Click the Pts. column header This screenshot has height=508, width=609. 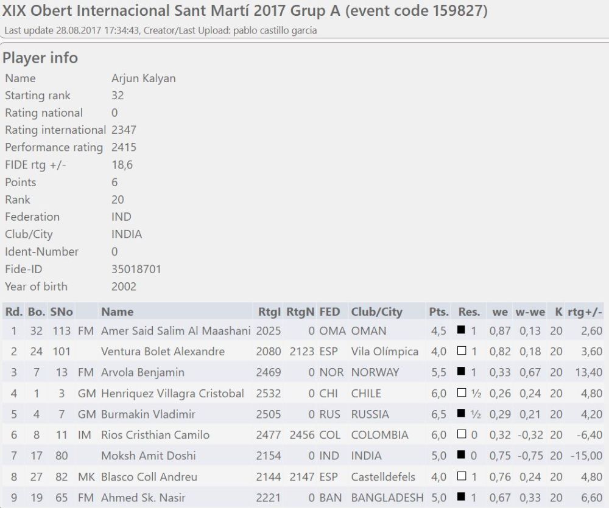click(x=438, y=312)
